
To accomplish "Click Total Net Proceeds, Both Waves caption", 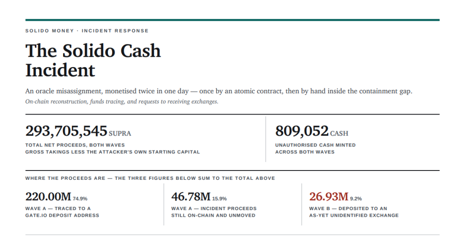I will coord(75,145).
